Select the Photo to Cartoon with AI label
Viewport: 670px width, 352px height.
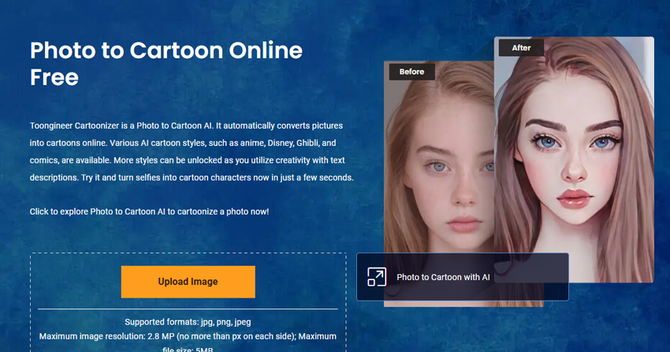pos(443,277)
